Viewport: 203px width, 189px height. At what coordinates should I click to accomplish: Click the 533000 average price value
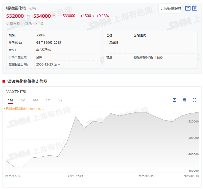click(x=69, y=16)
